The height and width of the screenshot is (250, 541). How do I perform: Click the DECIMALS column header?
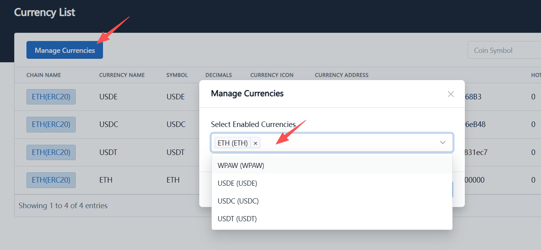218,75
